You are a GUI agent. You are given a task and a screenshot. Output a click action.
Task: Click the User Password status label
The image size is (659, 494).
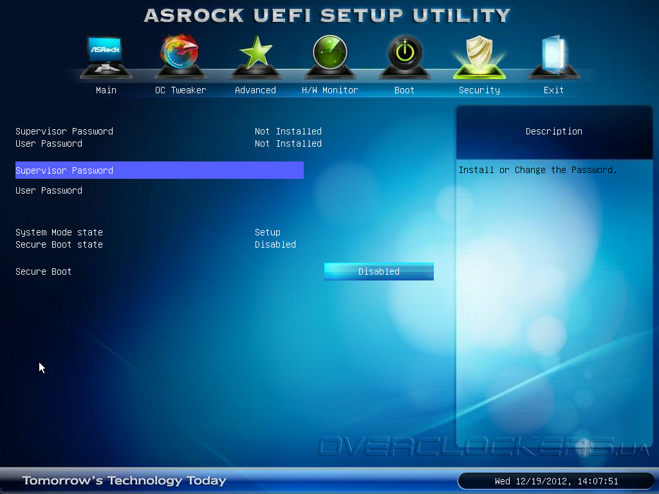49,143
